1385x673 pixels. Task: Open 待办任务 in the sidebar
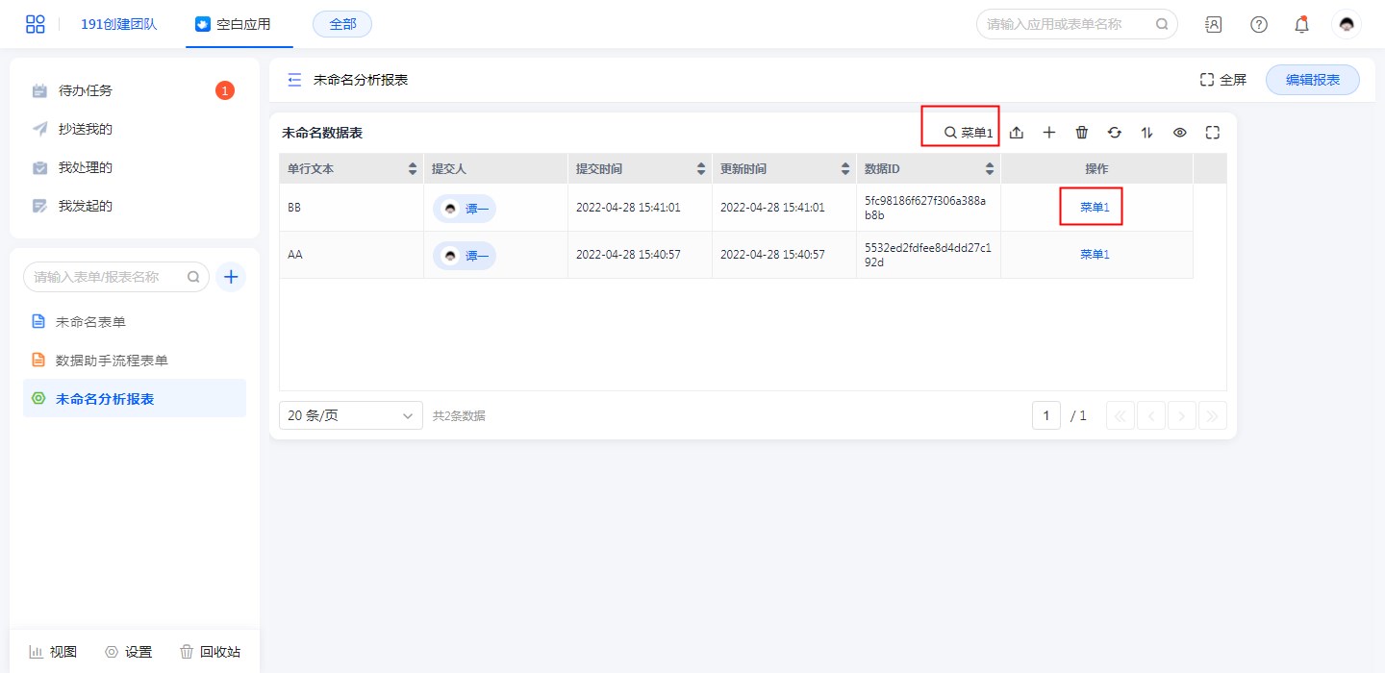click(x=86, y=90)
